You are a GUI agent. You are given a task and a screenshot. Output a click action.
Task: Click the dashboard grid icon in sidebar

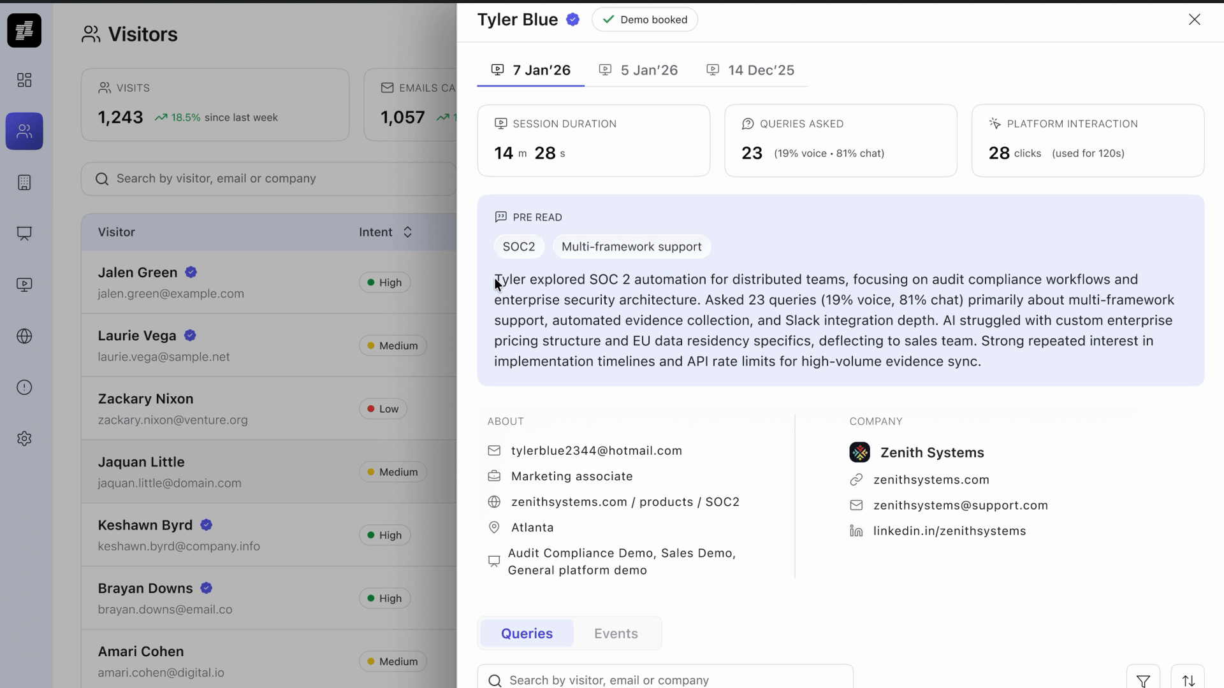coord(24,80)
